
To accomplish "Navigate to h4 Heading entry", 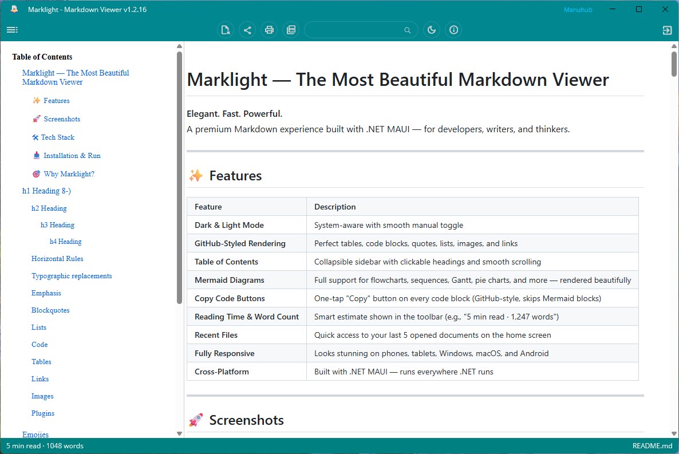I will tap(65, 241).
